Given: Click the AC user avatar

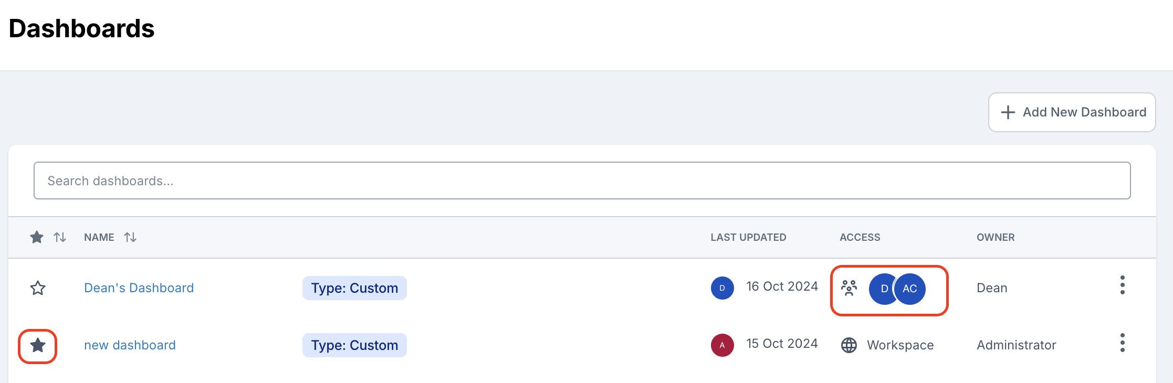Looking at the screenshot, I should coord(911,289).
